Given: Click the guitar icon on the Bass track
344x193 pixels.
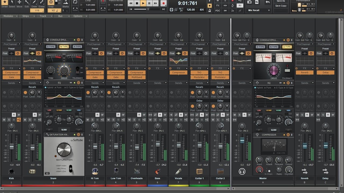Looking at the screenshot, I should coord(157,171).
